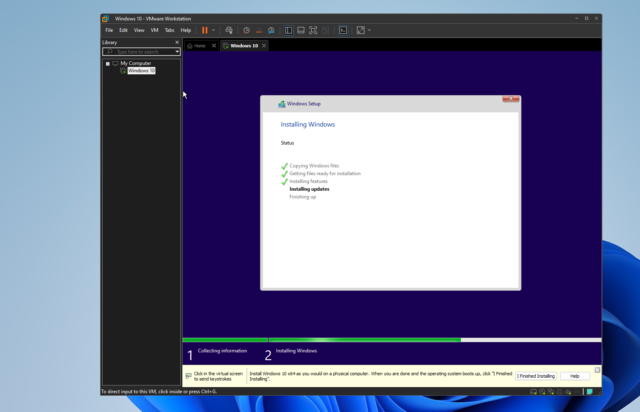Screen dimensions: 640x412
Task: Click the magnifier icon in library search
Action: pyautogui.click(x=110, y=52)
